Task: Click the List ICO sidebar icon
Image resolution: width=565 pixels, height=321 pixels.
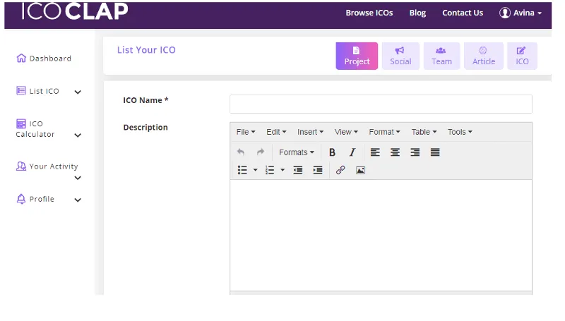Action: pos(21,91)
